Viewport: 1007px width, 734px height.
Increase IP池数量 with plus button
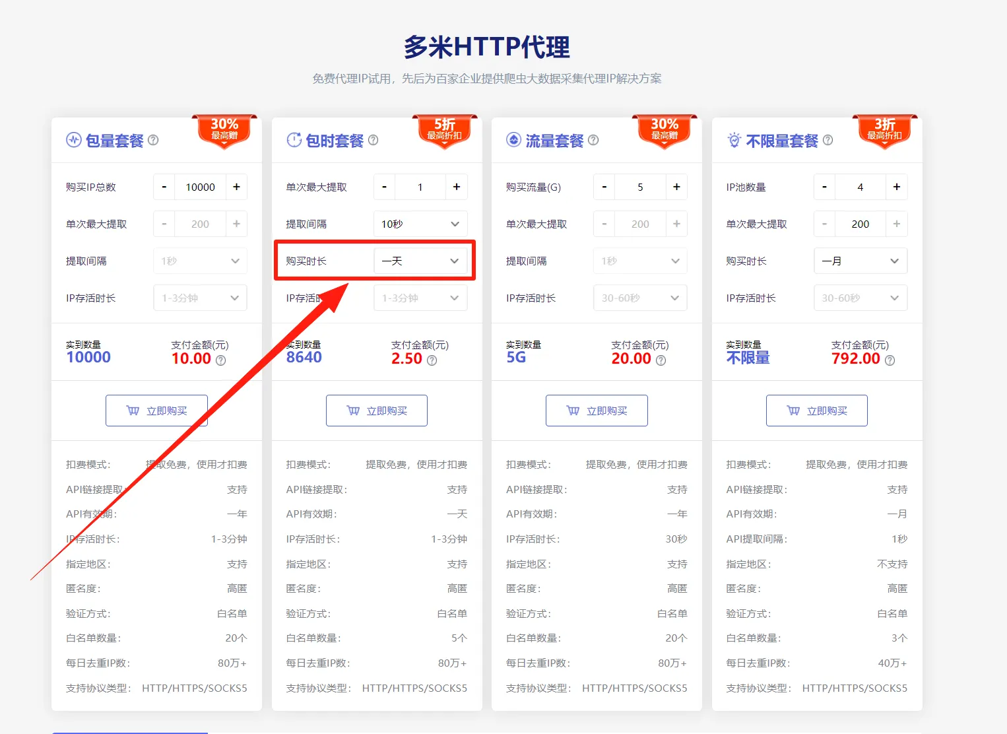pos(897,187)
